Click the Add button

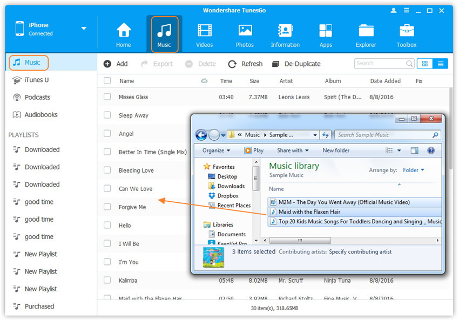[116, 64]
